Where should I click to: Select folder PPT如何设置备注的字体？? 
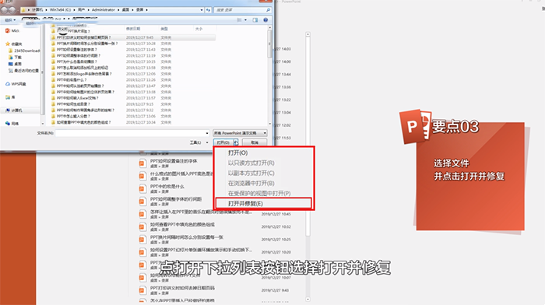click(x=76, y=49)
